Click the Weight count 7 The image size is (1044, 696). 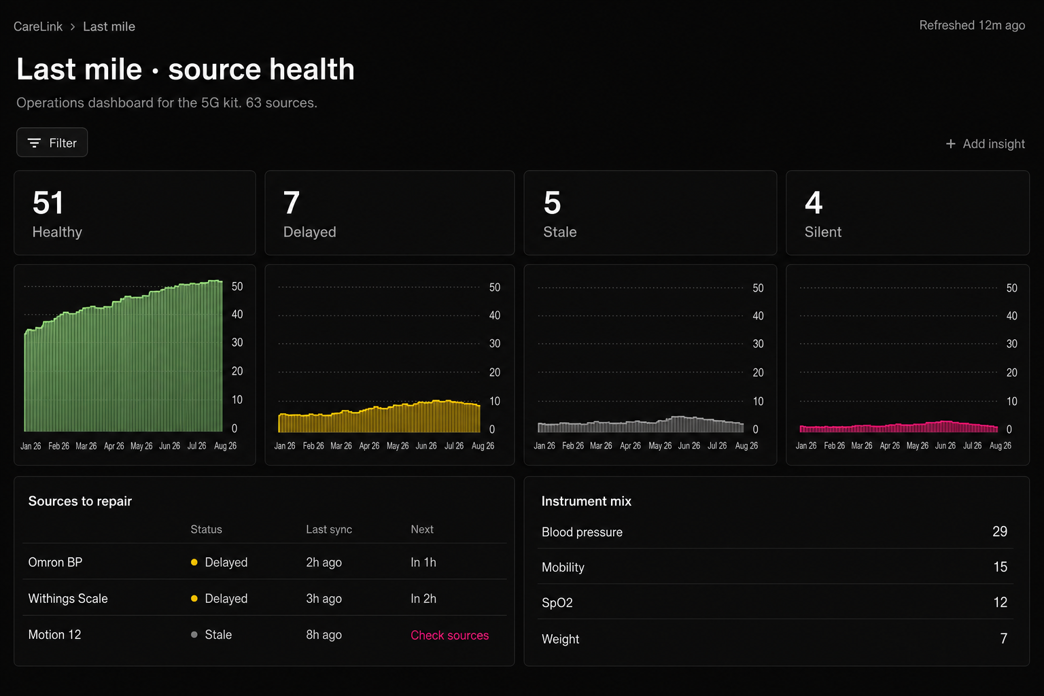[x=1004, y=638]
